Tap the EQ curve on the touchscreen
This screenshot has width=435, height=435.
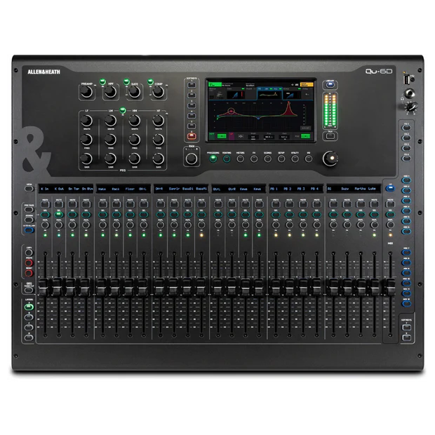click(x=257, y=112)
